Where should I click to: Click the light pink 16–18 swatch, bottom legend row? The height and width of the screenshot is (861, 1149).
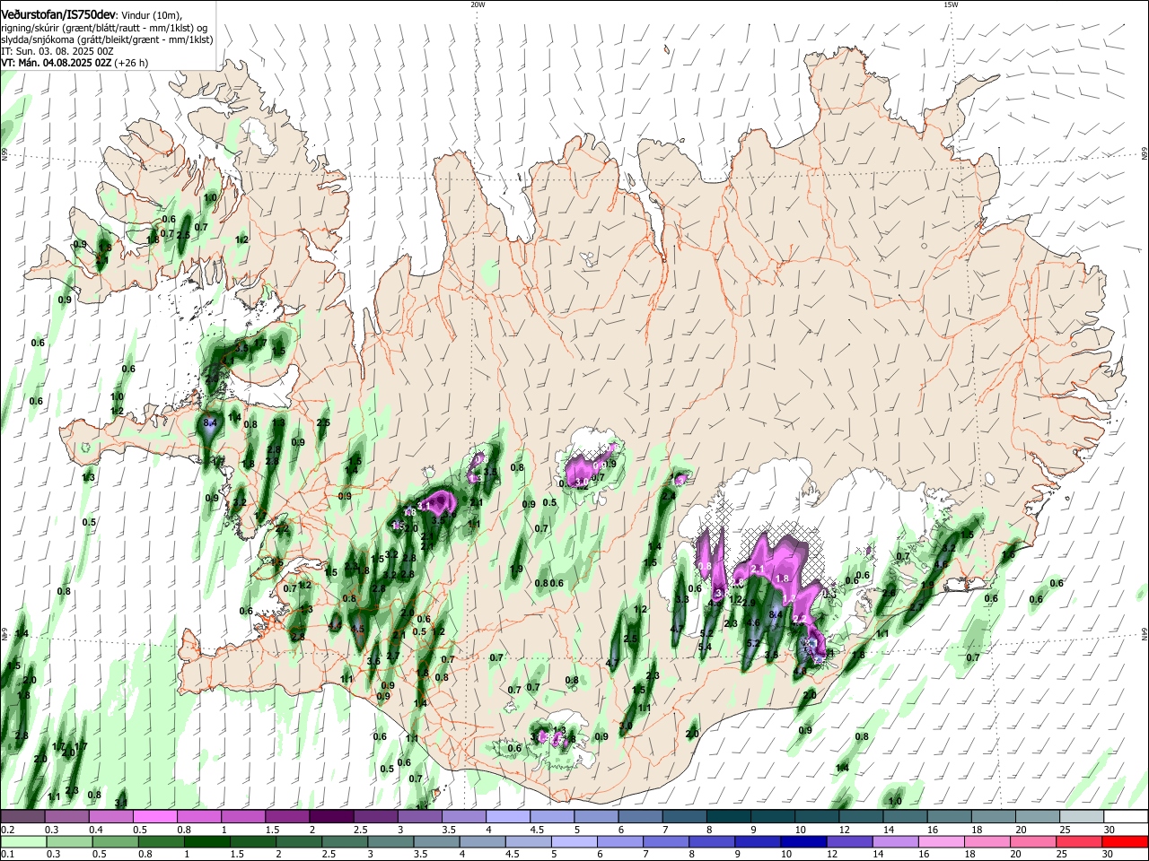coord(941,841)
